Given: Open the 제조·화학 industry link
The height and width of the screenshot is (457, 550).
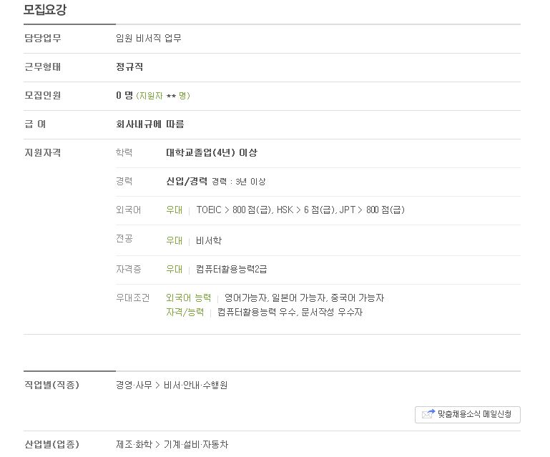Looking at the screenshot, I should (134, 444).
